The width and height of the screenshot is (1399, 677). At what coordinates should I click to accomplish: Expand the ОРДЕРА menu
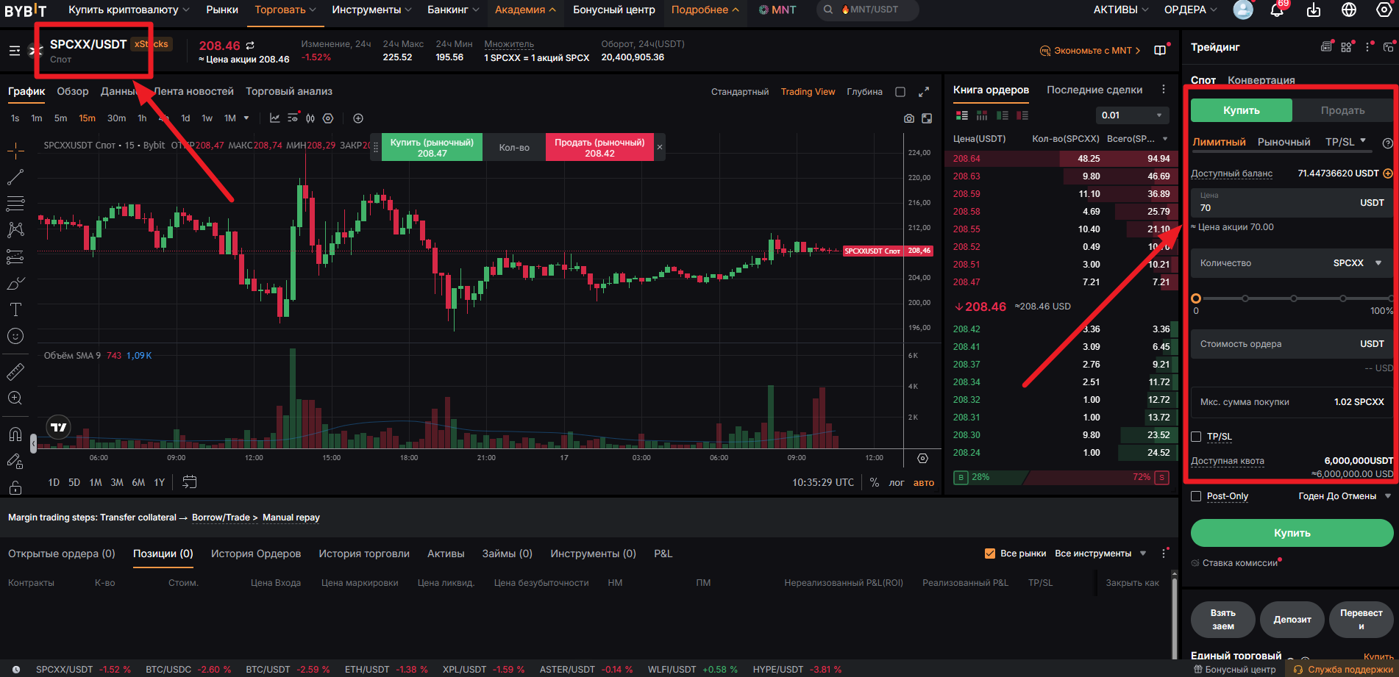tap(1190, 10)
